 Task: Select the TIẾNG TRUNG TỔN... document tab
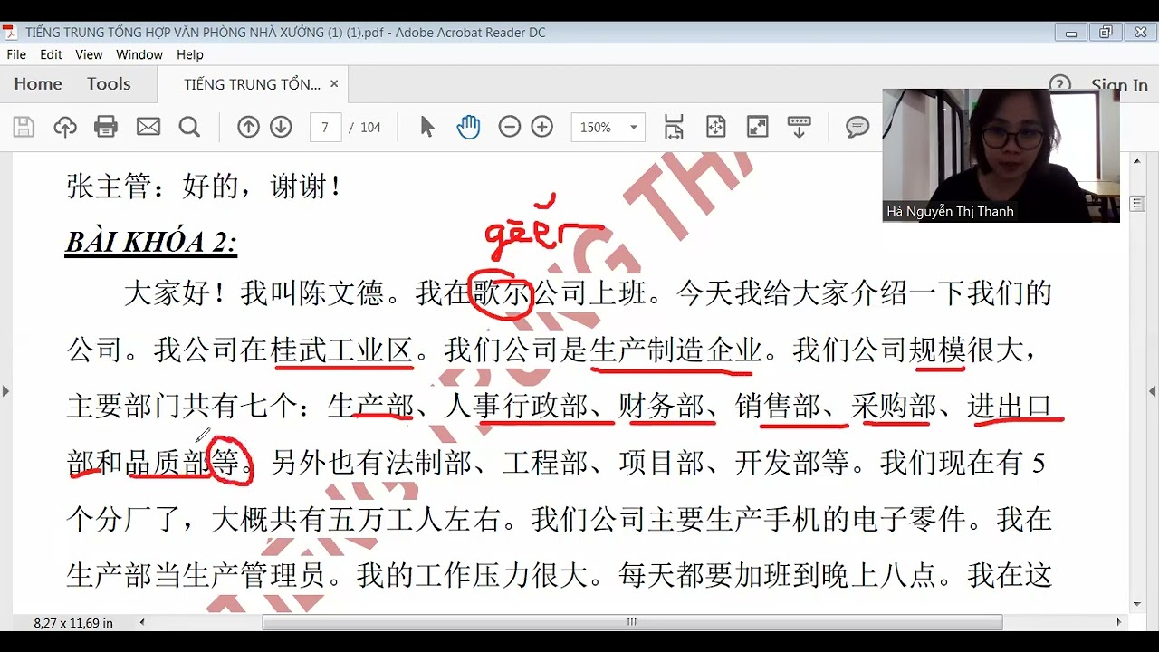click(x=252, y=84)
